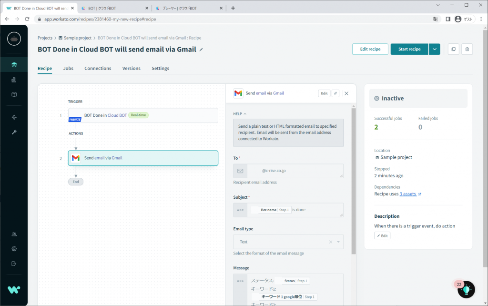Switch to the Settings tab
The height and width of the screenshot is (306, 488).
click(160, 69)
